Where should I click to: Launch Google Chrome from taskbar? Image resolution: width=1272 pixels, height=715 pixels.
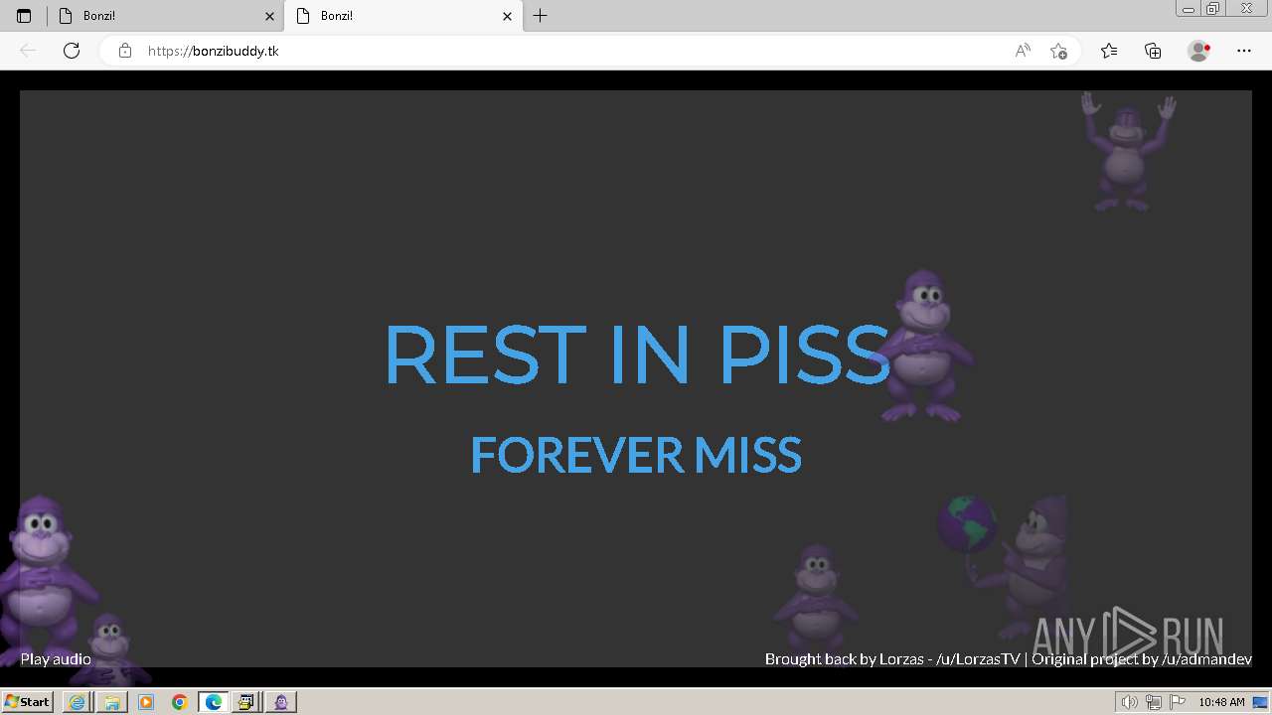tap(180, 702)
